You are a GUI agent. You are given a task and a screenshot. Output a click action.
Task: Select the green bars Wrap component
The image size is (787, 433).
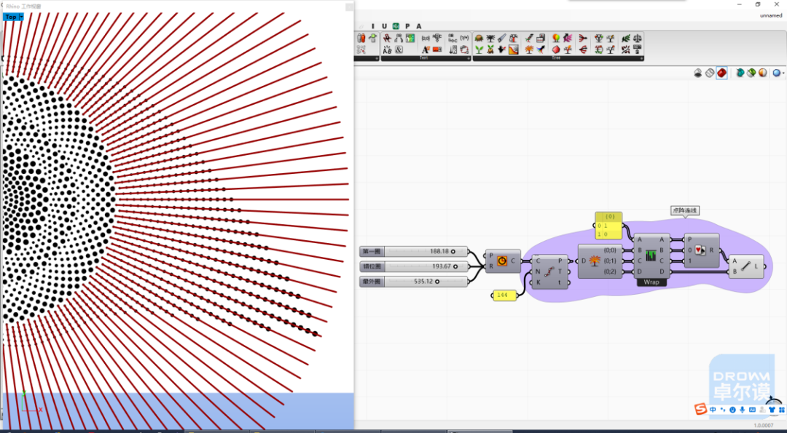point(651,255)
